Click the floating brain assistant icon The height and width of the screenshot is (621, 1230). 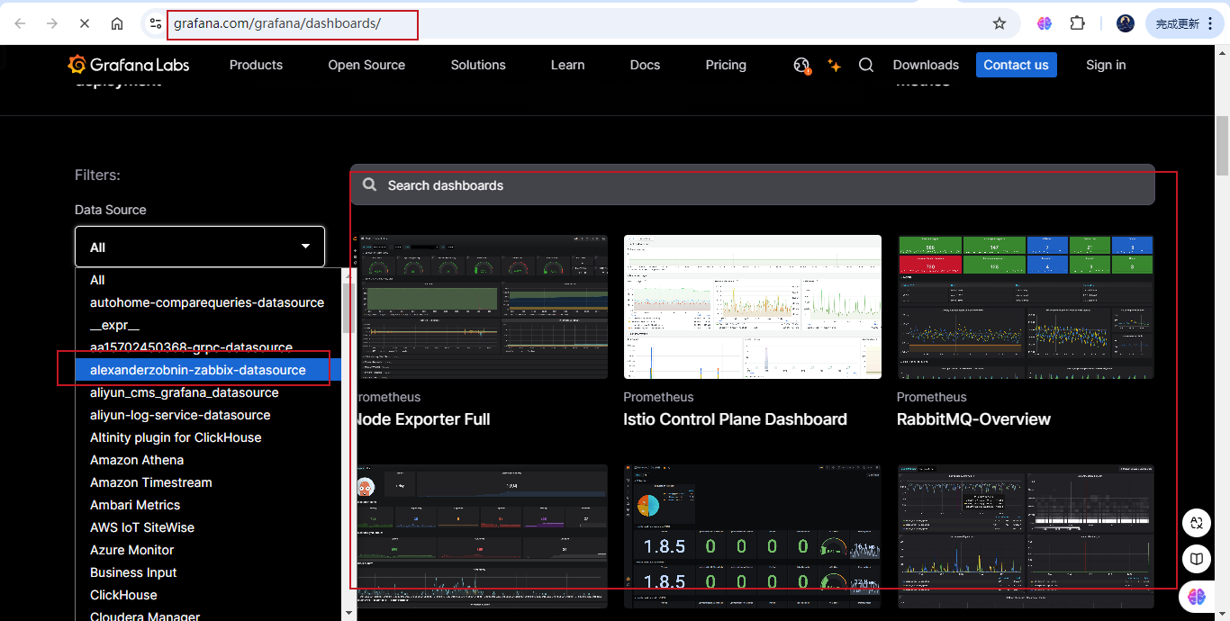pos(1196,596)
